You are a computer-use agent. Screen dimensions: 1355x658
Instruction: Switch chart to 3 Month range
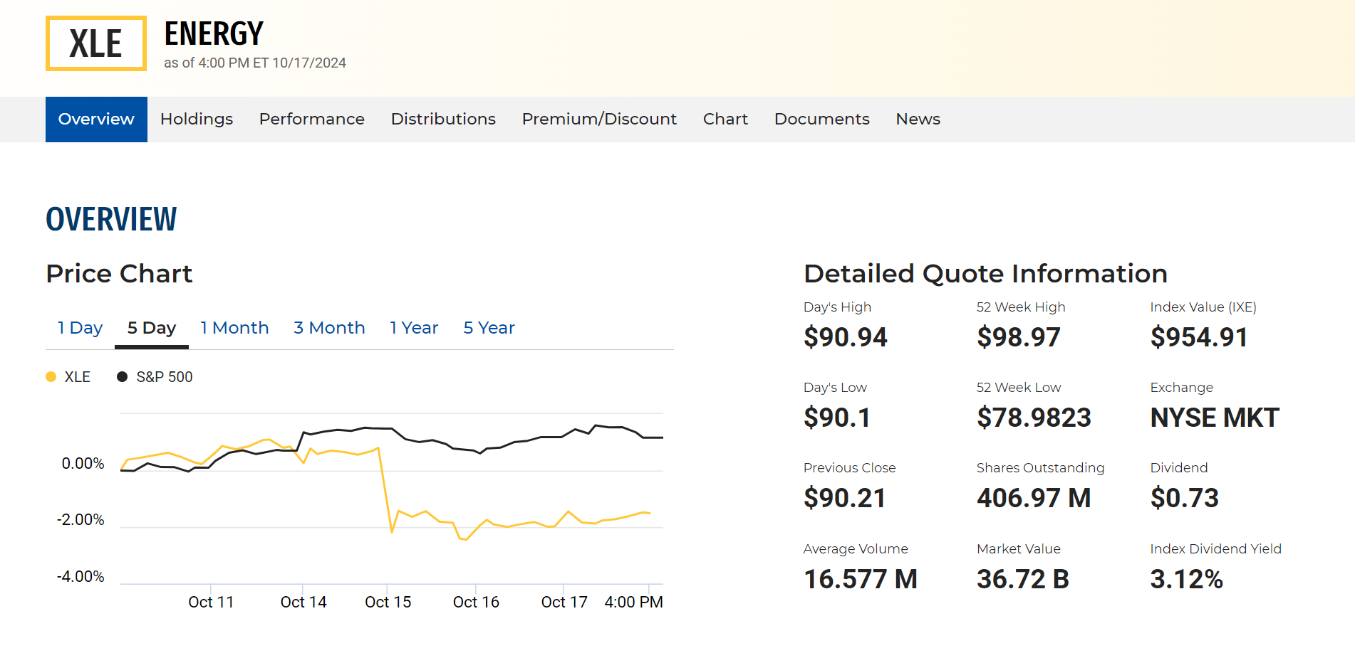[329, 328]
